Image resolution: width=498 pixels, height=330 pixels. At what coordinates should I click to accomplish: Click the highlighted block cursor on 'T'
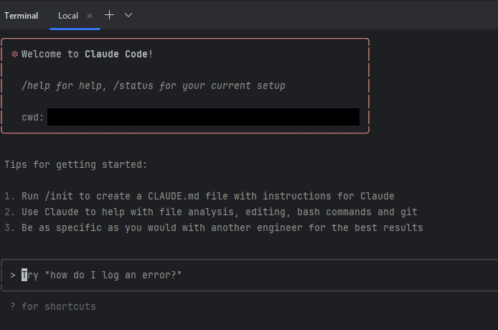click(24, 275)
